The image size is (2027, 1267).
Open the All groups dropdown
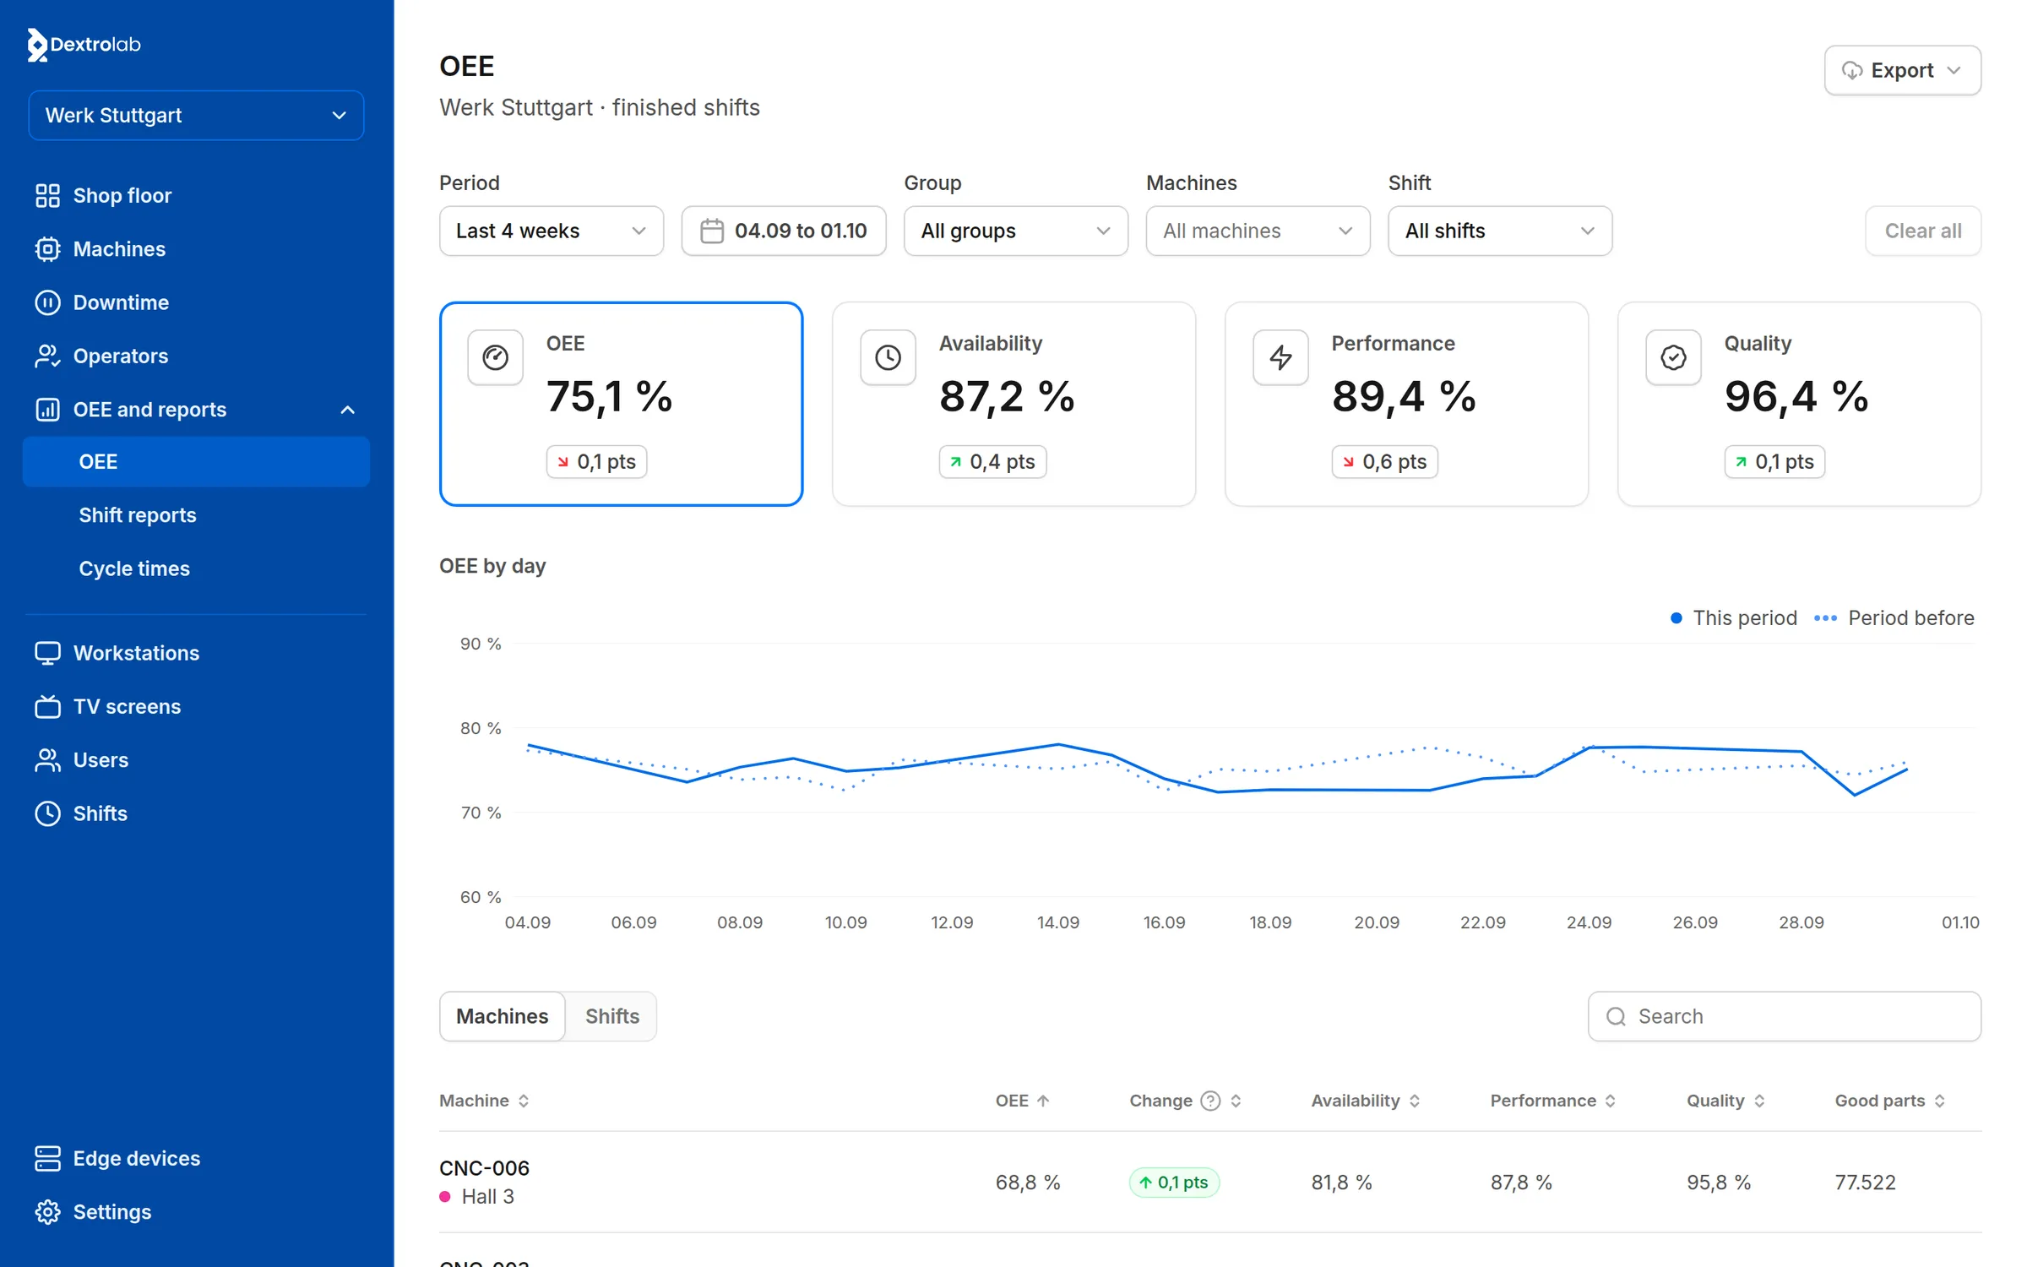pyautogui.click(x=1016, y=231)
